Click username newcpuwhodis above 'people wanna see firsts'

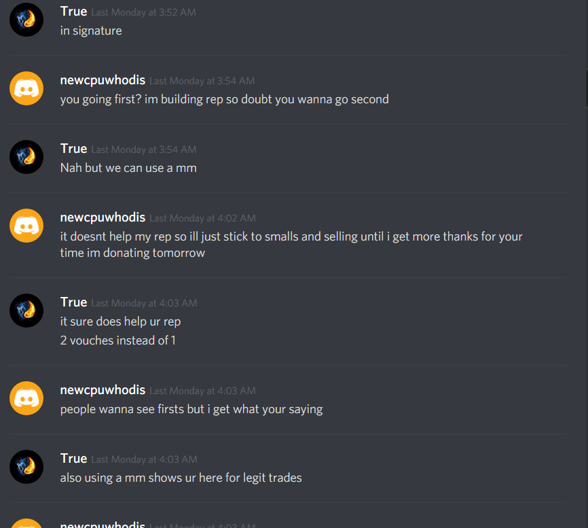tap(103, 390)
